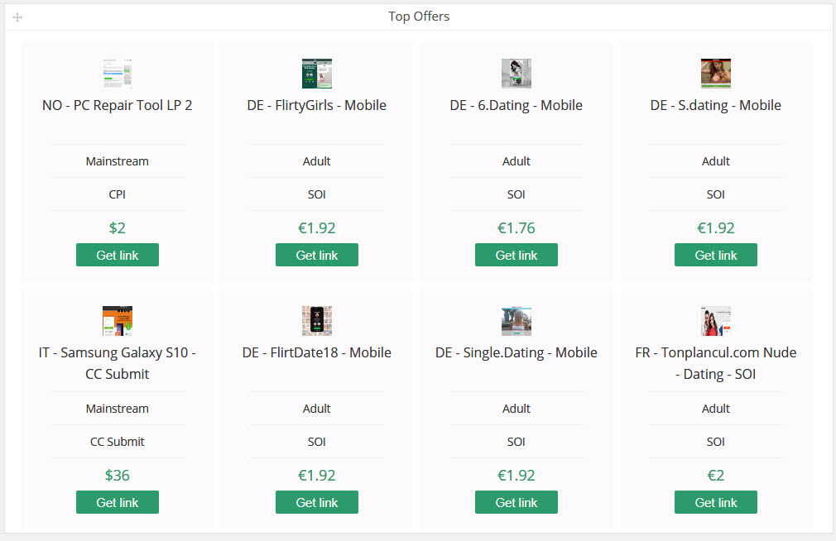Open the NO - PC Repair Tool LP 2 thumbnail
The height and width of the screenshot is (541, 836).
coord(118,74)
